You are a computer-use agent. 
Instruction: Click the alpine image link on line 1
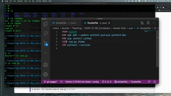(x=73, y=32)
